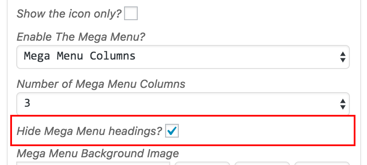367x165 pixels.
Task: Click the up/down arrows on the columns count select
Action: (343, 104)
